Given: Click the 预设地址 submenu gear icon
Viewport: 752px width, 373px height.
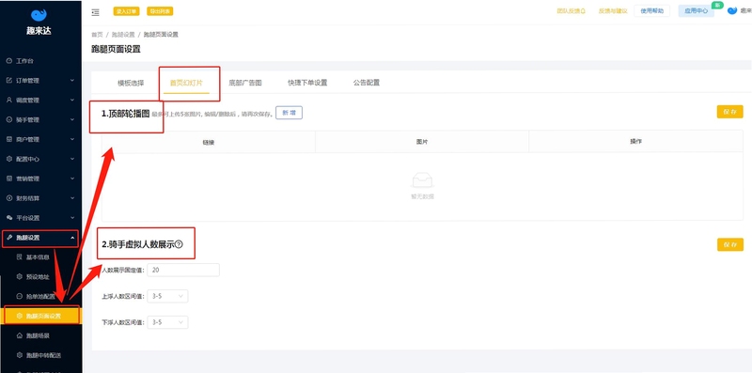Looking at the screenshot, I should (20, 276).
